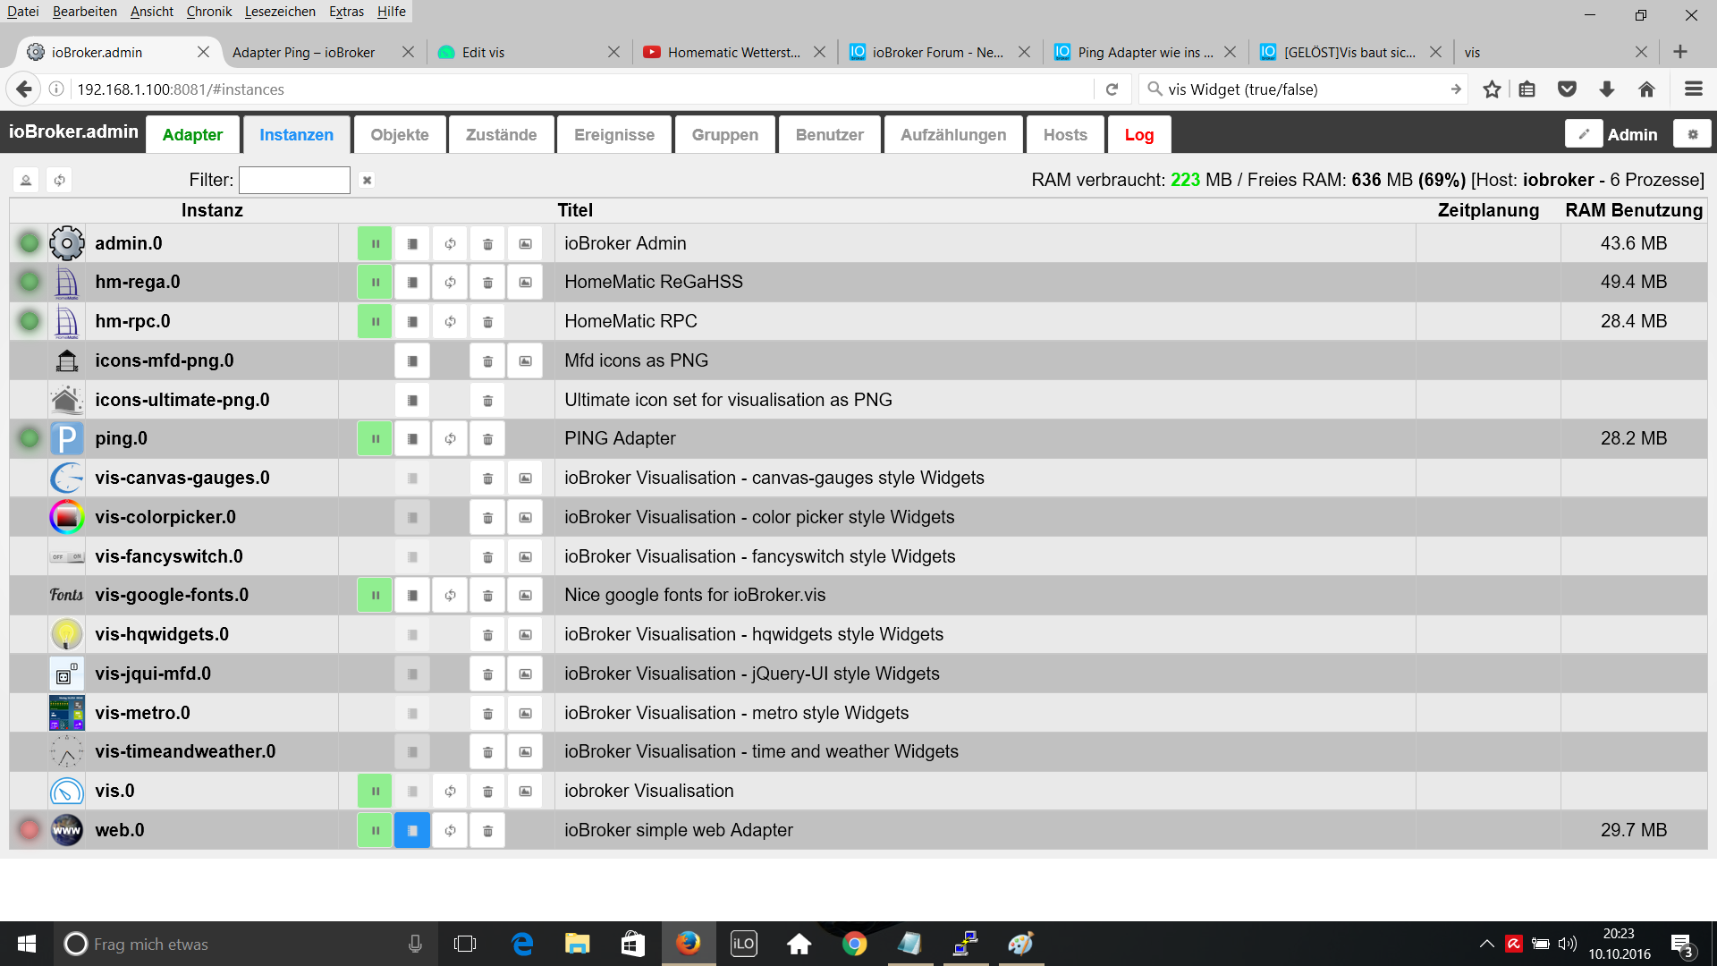Open ping.0 configuration notebook icon

412,438
